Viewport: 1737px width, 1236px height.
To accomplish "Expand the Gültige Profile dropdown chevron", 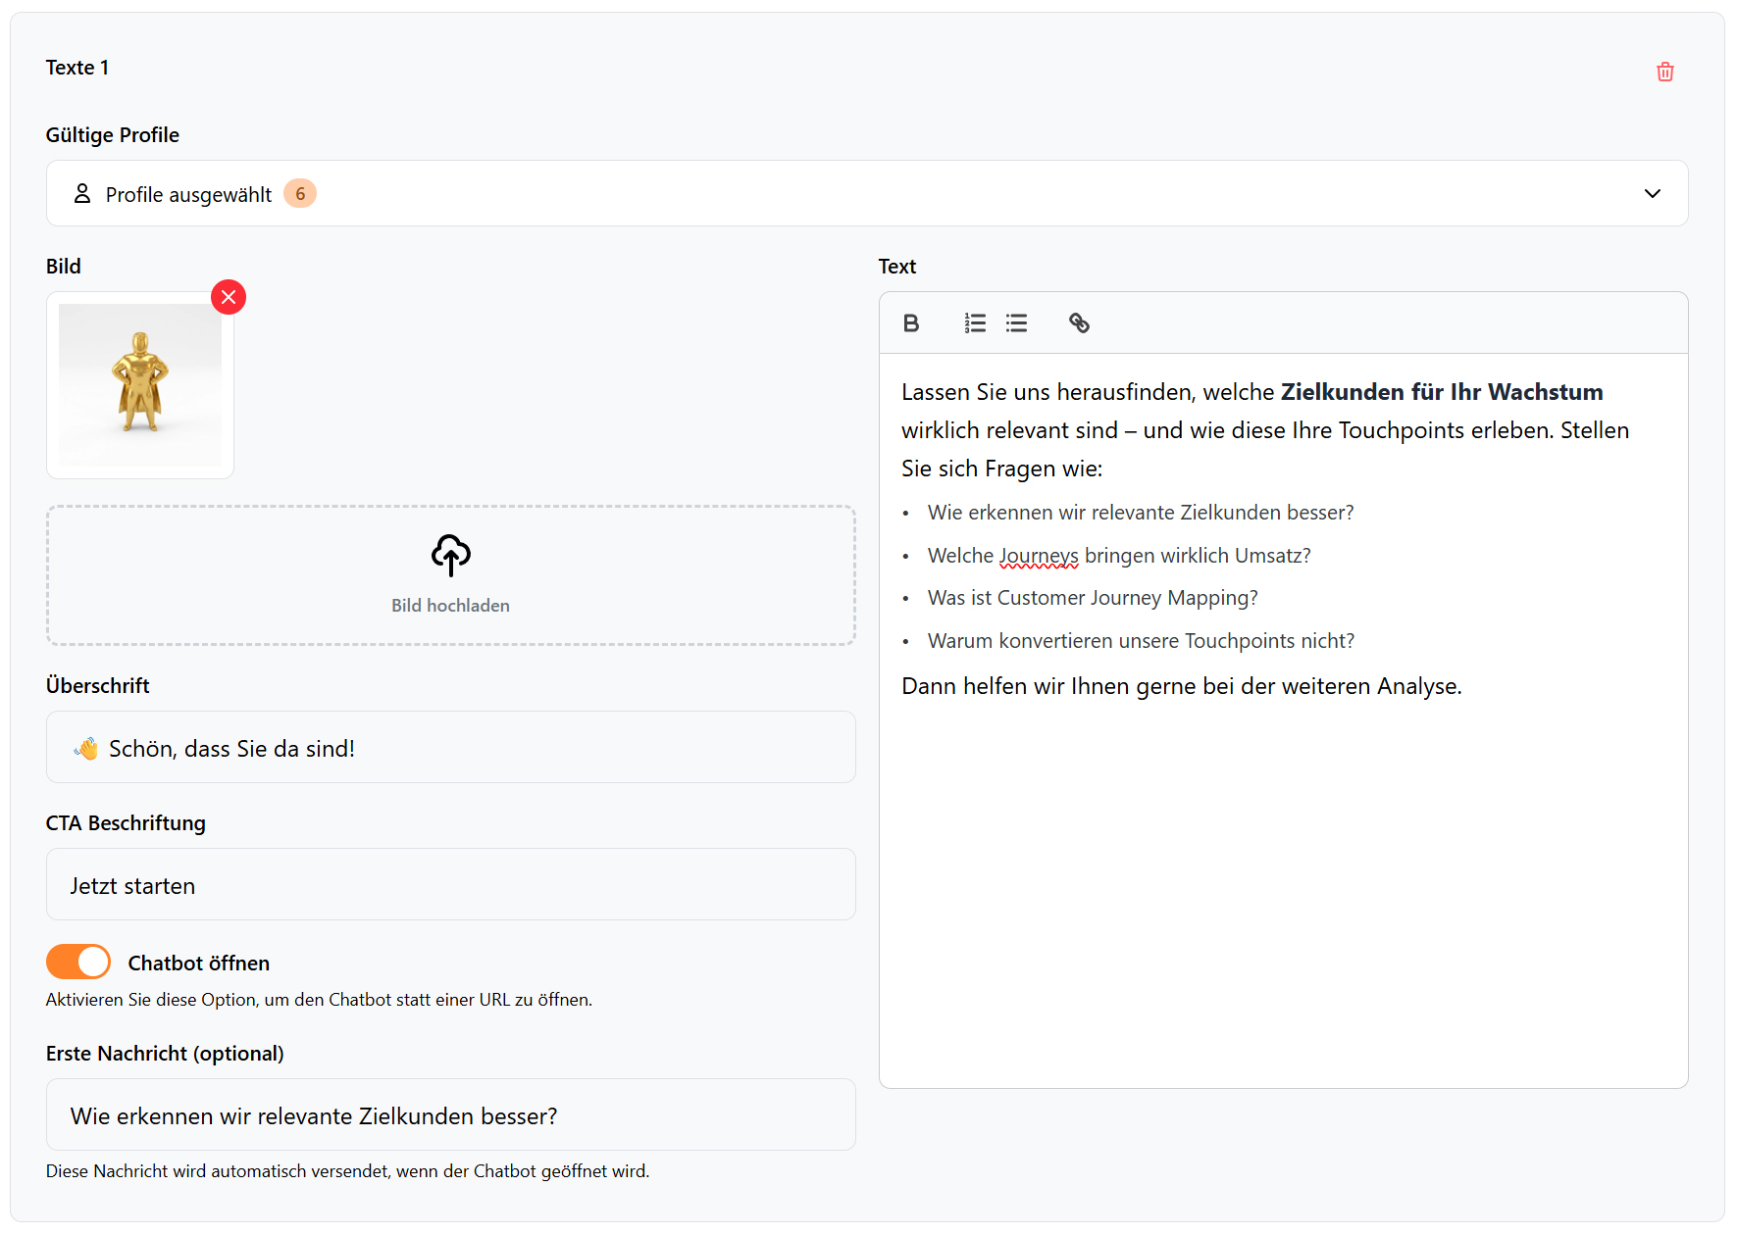I will coord(1653,194).
